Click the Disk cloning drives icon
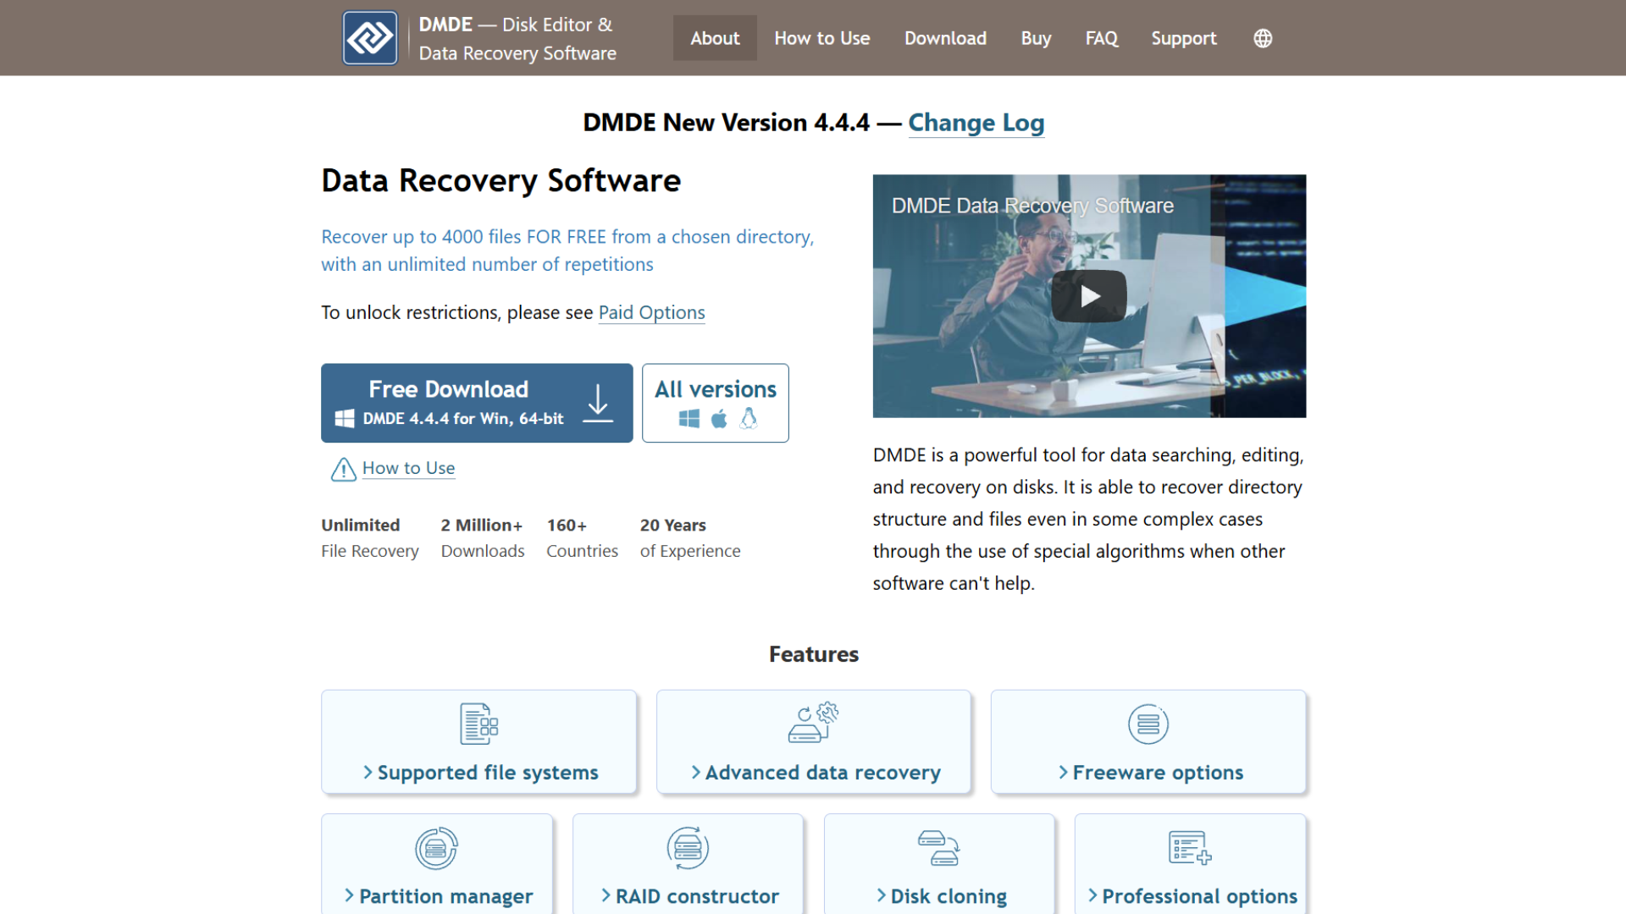The image size is (1626, 914). pos(938,848)
